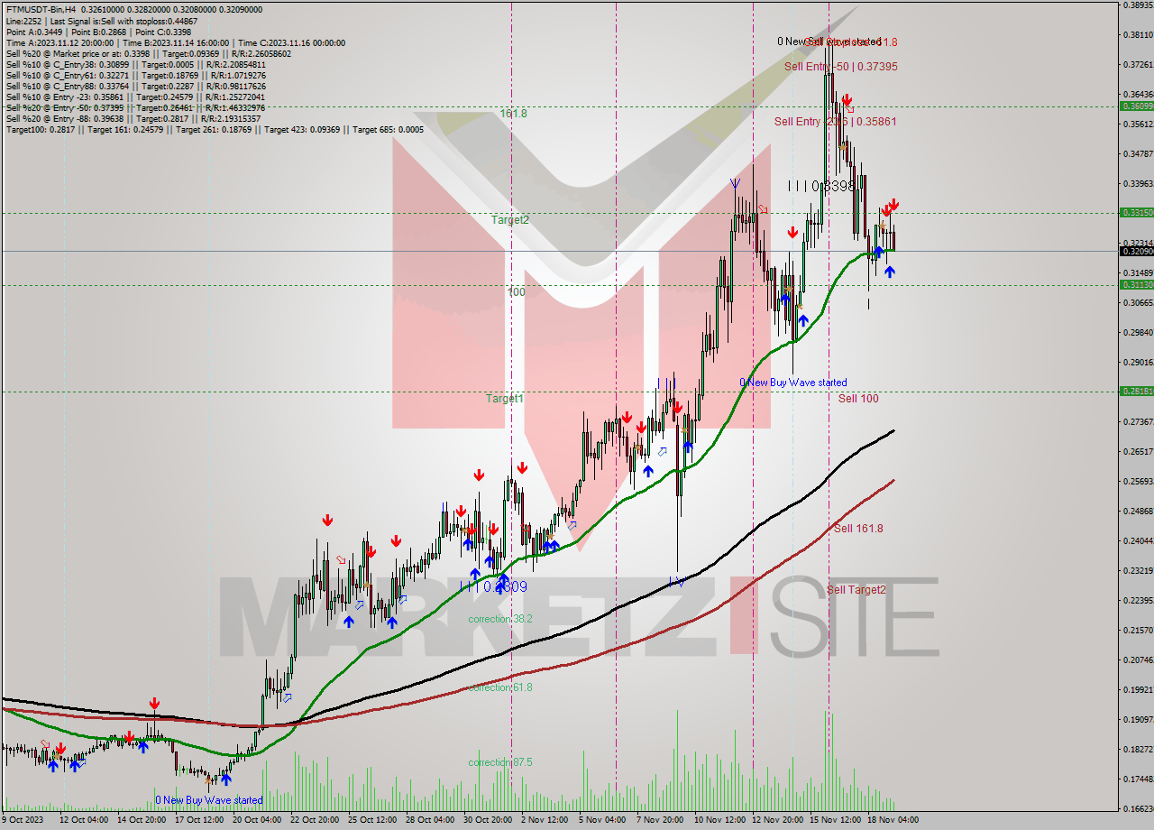Viewport: 1154px width, 830px height.
Task: Click the green '100' level label
Action: point(516,292)
